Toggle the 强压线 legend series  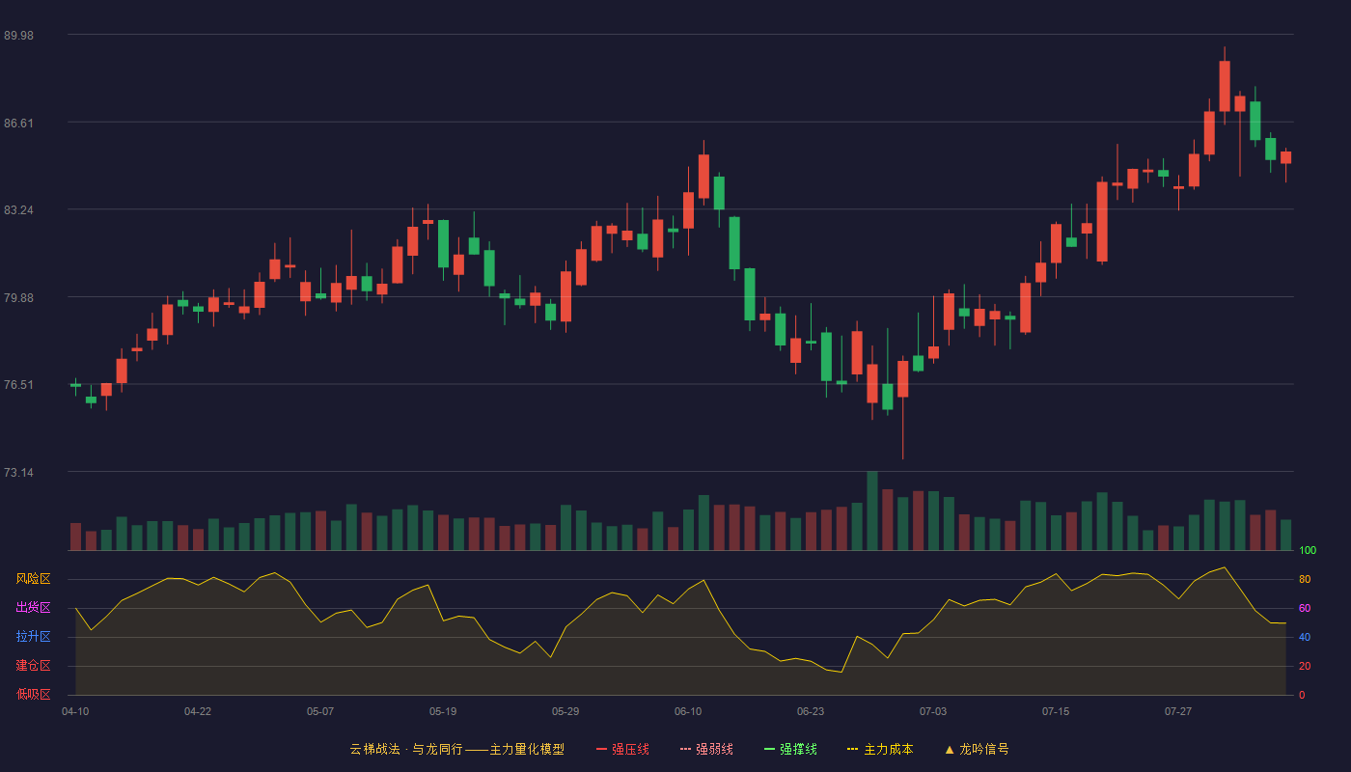tap(622, 749)
